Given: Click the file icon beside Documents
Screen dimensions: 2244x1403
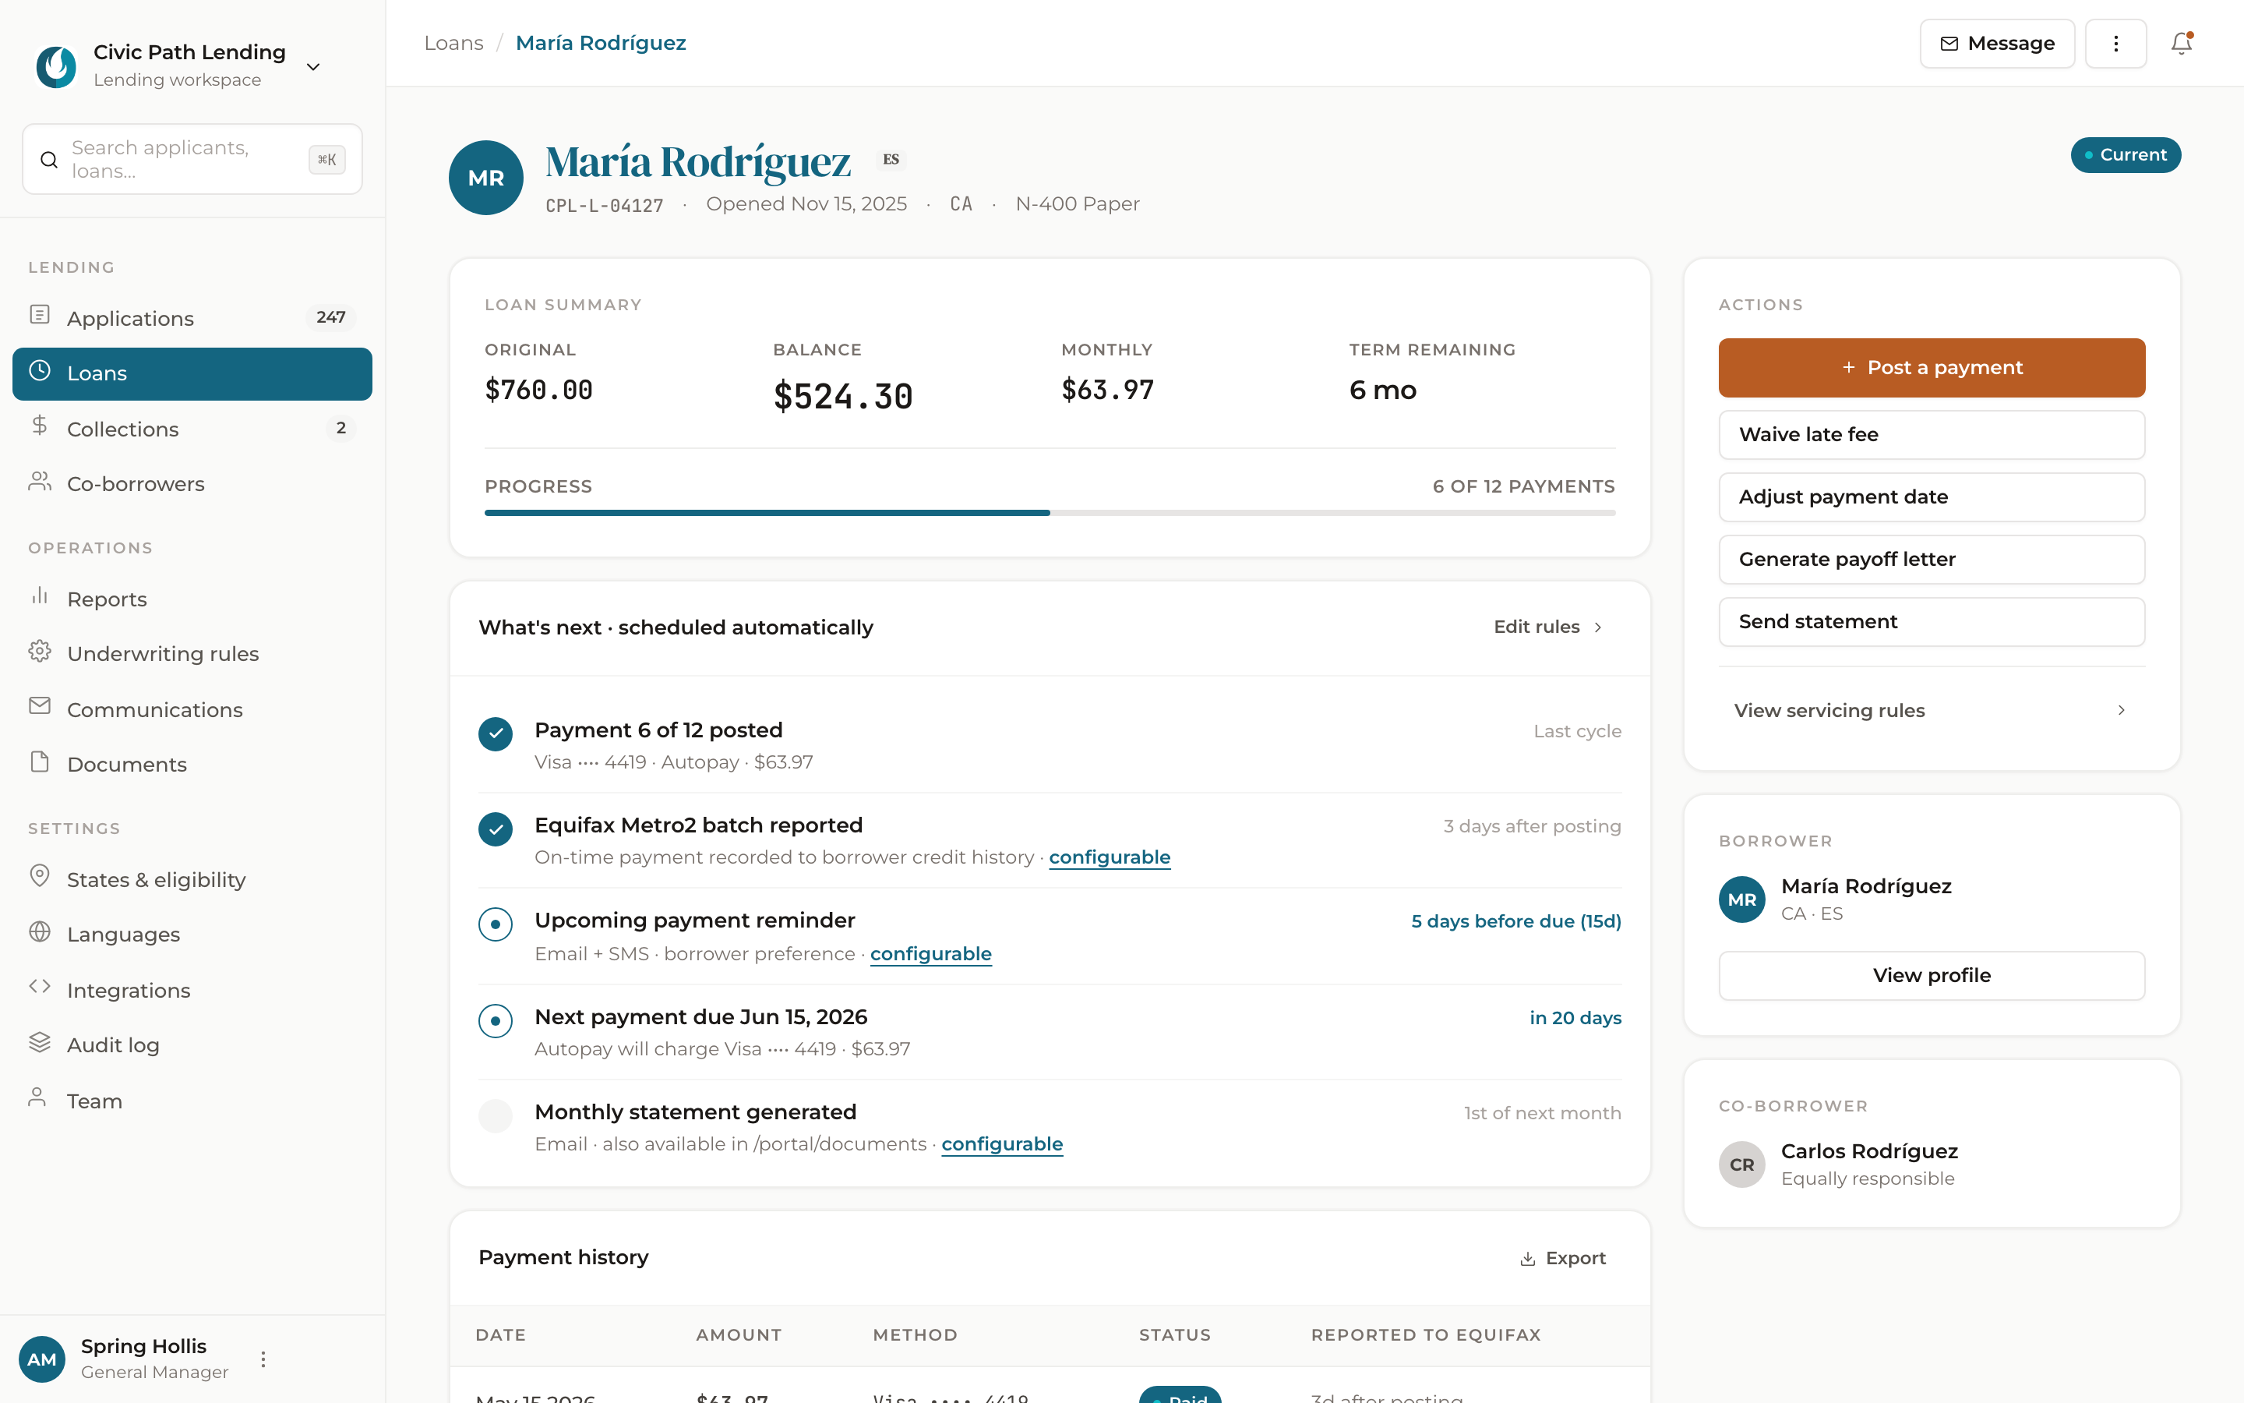Looking at the screenshot, I should click(40, 761).
